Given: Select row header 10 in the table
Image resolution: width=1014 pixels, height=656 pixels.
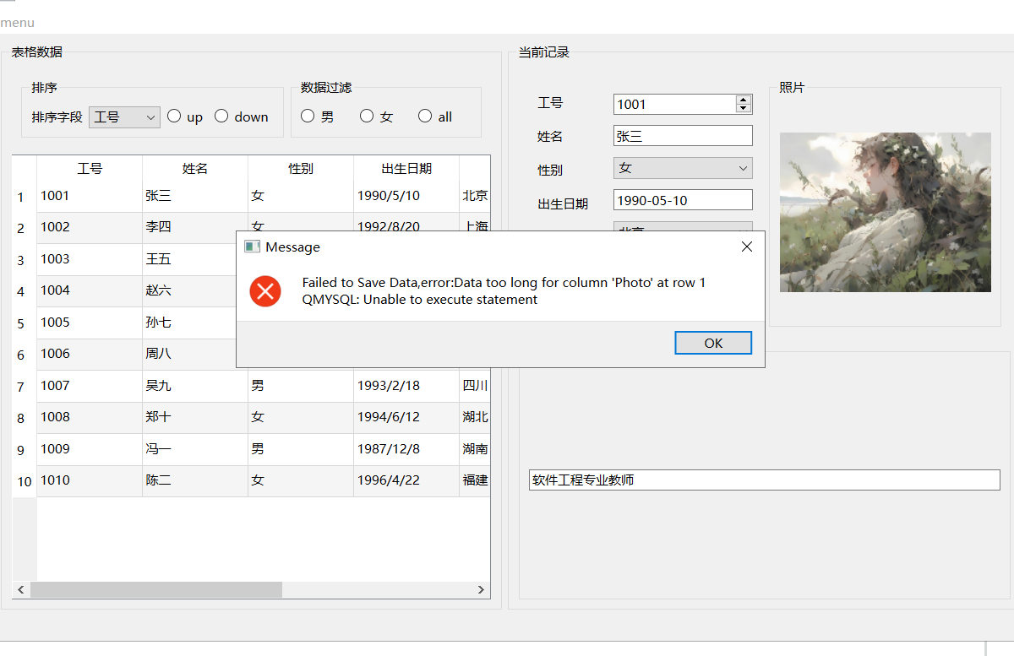Looking at the screenshot, I should click(x=25, y=481).
